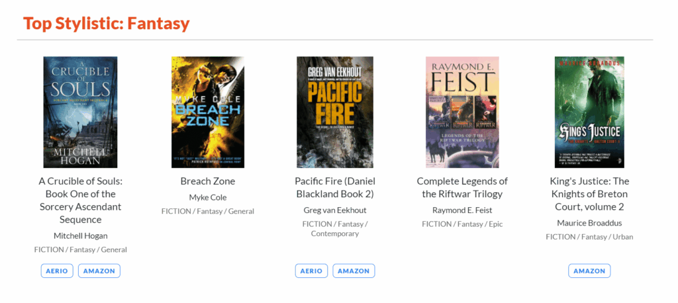Image resolution: width=678 pixels, height=303 pixels.
Task: Open A Crucible of Souls book cover
Action: point(80,112)
